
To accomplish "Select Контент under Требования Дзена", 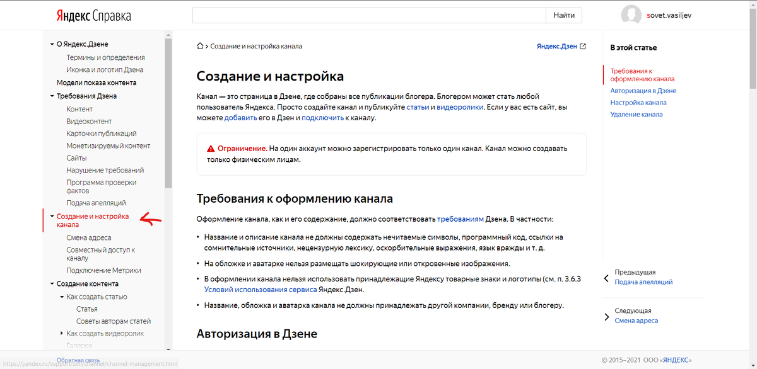I will click(x=79, y=109).
